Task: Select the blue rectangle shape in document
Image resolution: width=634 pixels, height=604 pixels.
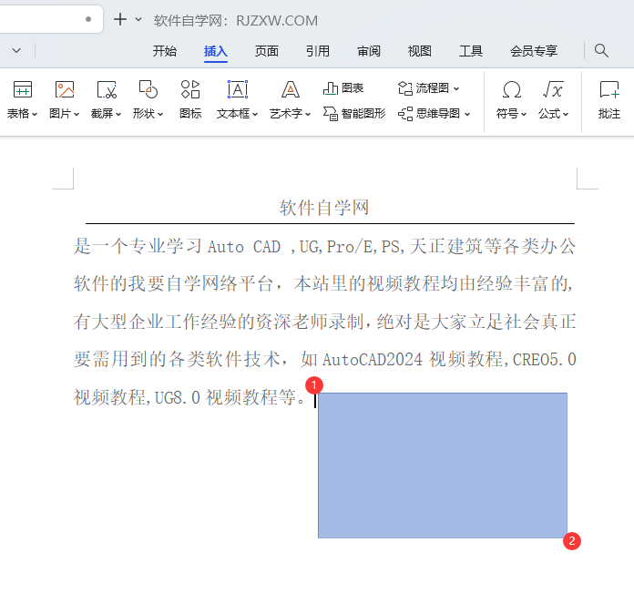Action: click(442, 465)
